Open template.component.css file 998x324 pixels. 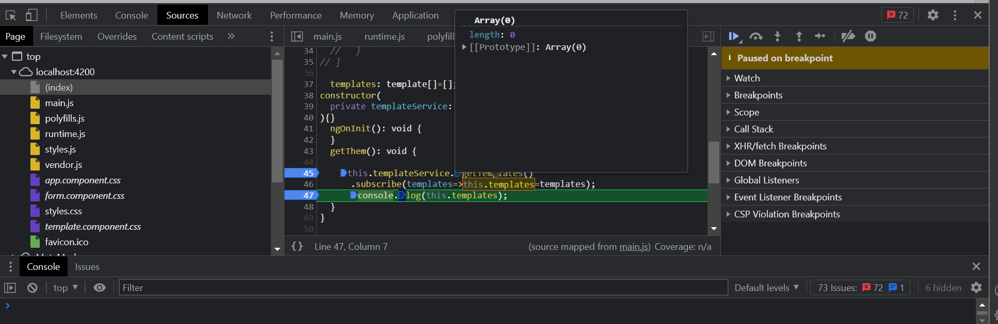point(93,226)
